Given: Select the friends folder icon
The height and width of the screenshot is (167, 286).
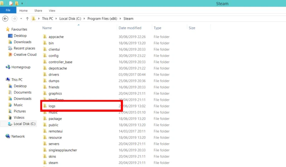Looking at the screenshot, I should pyautogui.click(x=45, y=87).
